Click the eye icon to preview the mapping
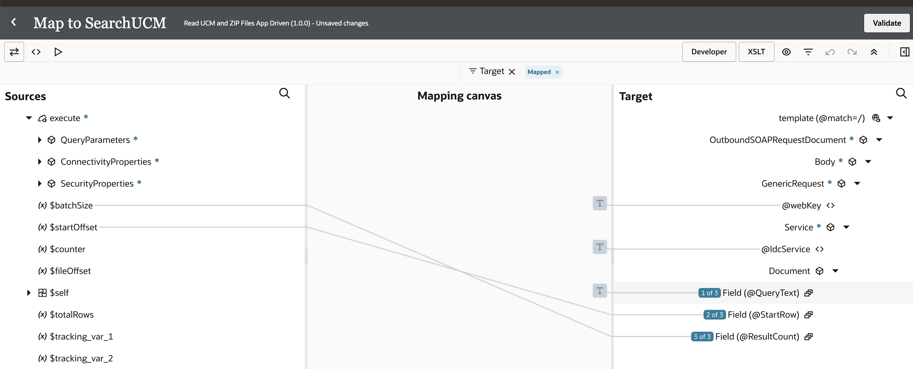The width and height of the screenshot is (913, 369). pyautogui.click(x=787, y=52)
